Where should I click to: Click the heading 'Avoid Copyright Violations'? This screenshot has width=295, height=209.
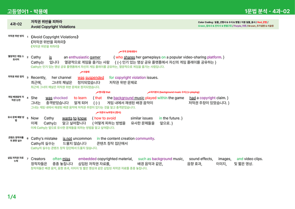pos(53,27)
